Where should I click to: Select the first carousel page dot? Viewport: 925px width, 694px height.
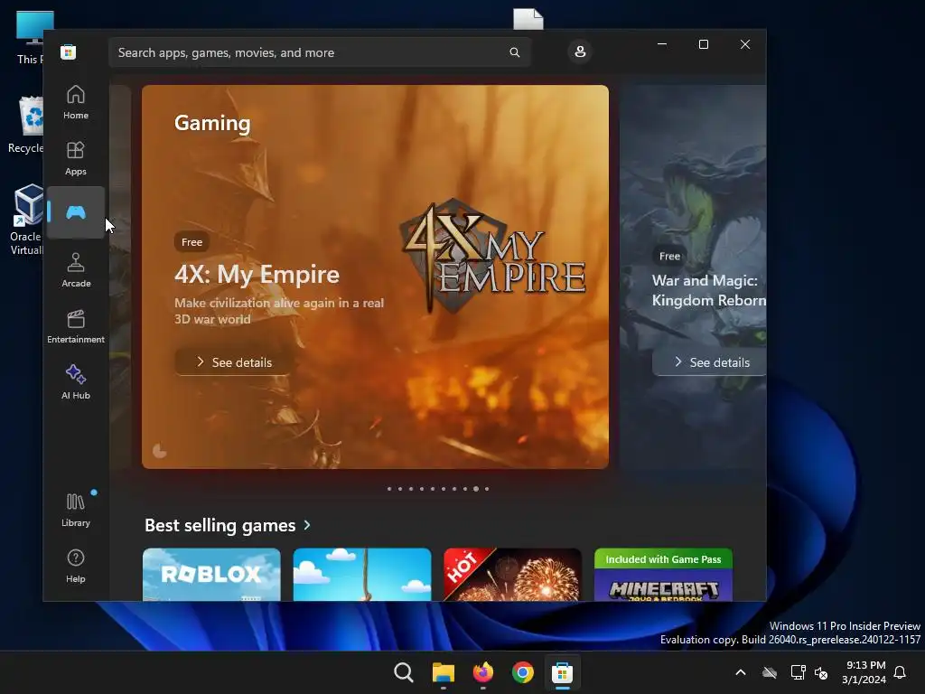click(389, 489)
